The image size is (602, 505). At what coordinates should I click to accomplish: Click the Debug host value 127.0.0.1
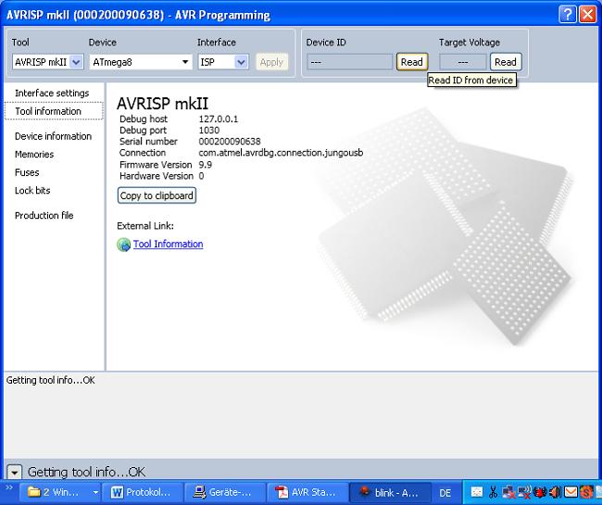tap(219, 119)
